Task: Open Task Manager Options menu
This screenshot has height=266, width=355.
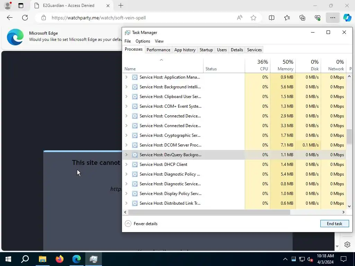Action: pyautogui.click(x=142, y=41)
